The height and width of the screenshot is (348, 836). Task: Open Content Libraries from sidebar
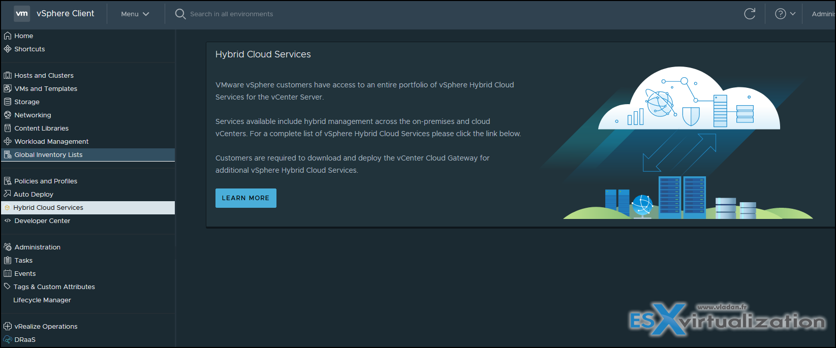(x=41, y=128)
